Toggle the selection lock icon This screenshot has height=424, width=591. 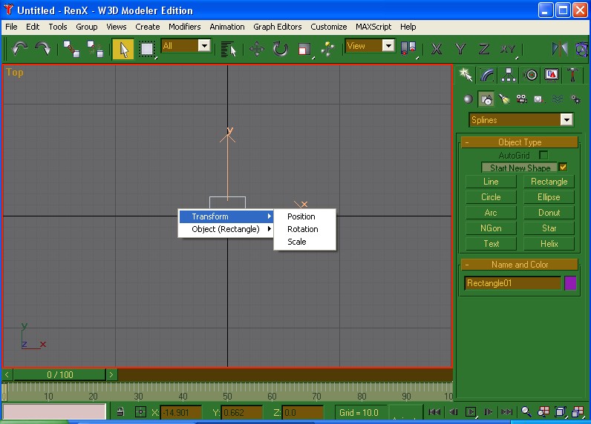tap(120, 412)
